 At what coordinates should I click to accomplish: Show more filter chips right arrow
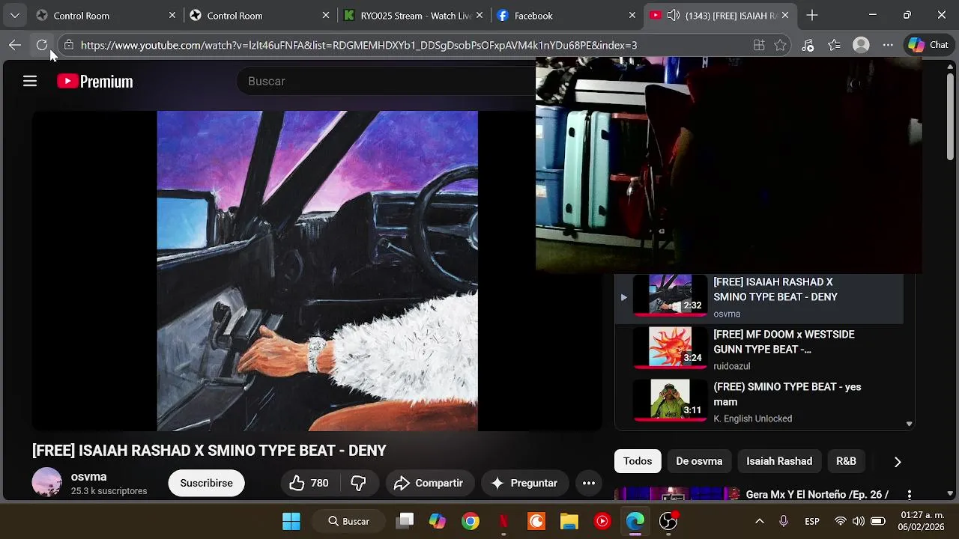pos(898,461)
